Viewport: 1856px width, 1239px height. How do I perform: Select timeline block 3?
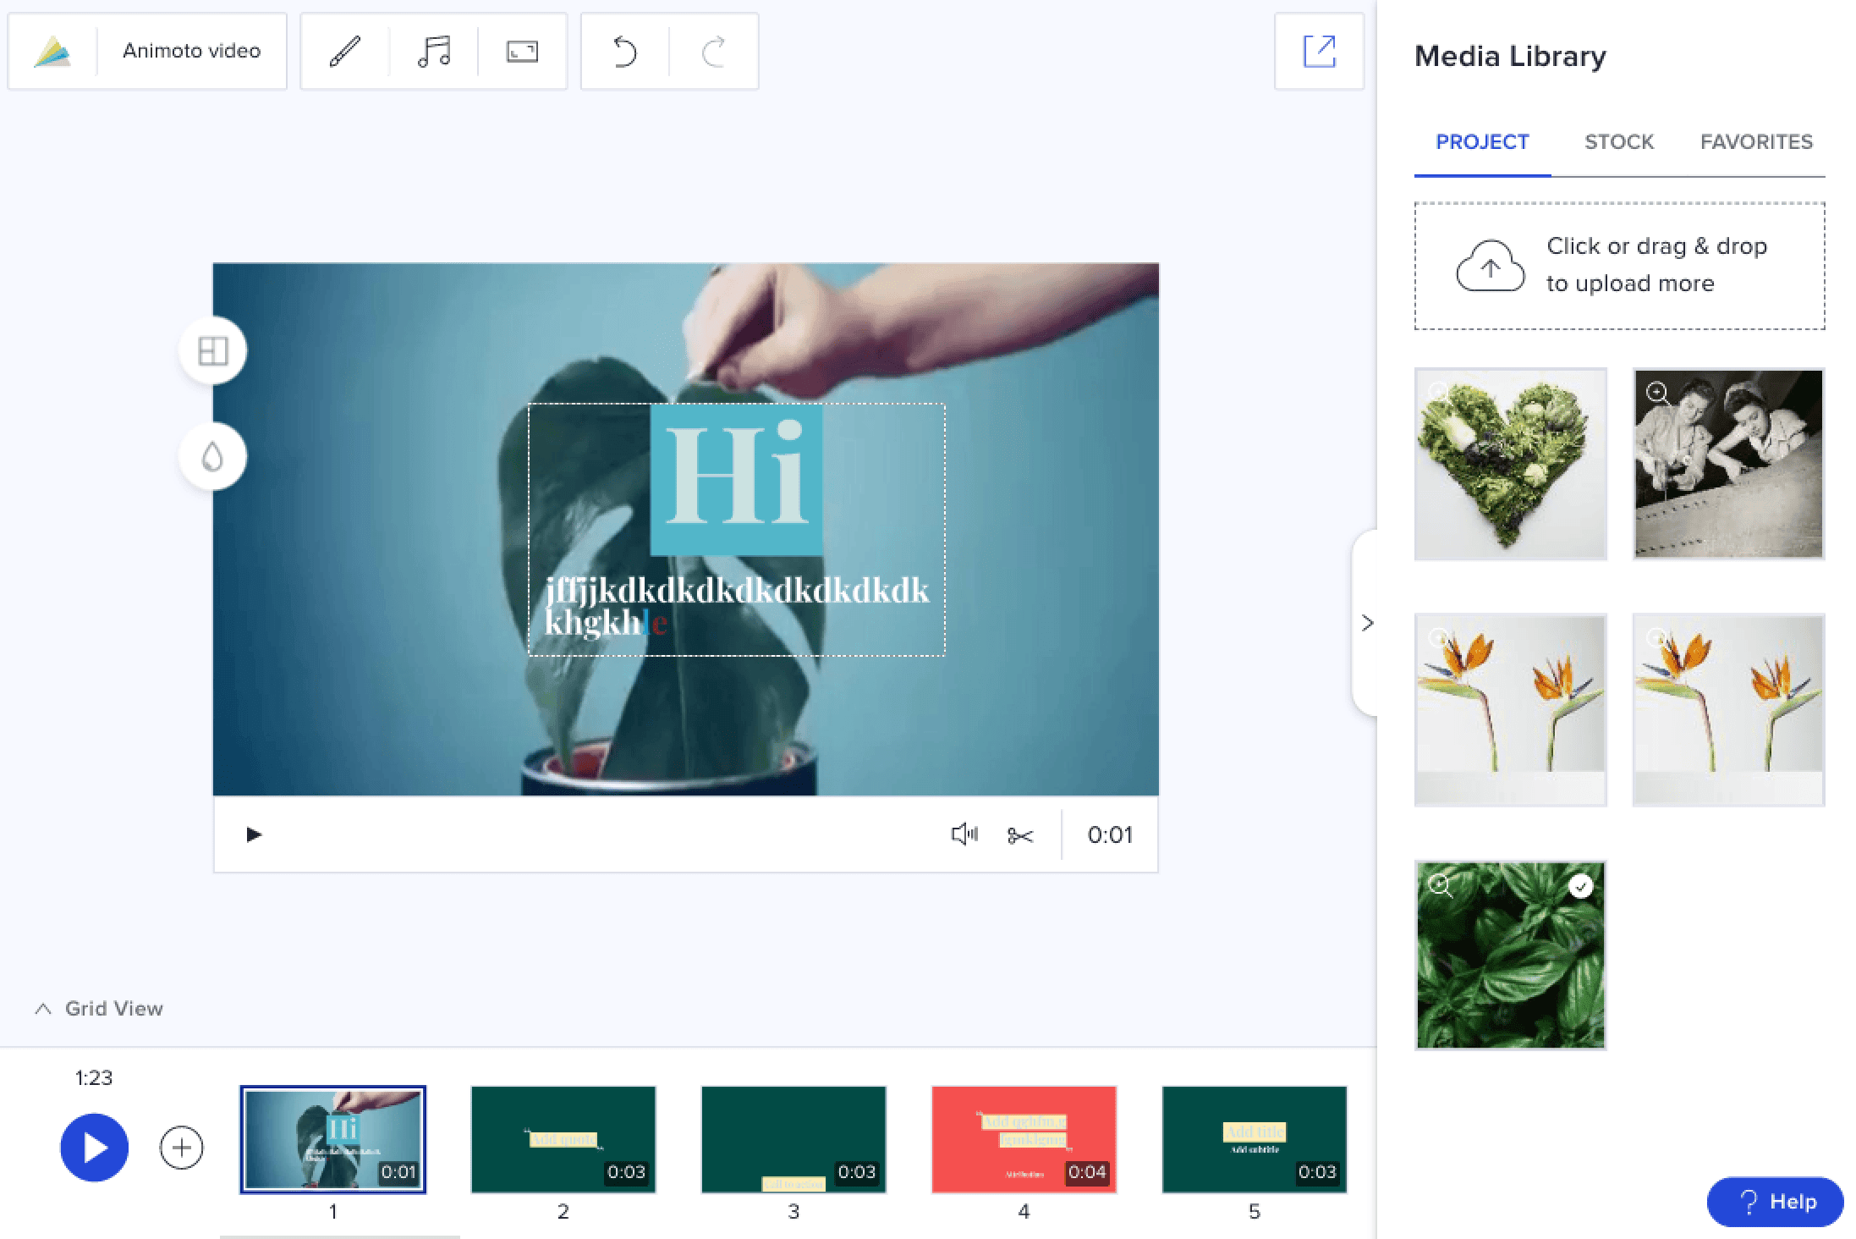pos(793,1139)
